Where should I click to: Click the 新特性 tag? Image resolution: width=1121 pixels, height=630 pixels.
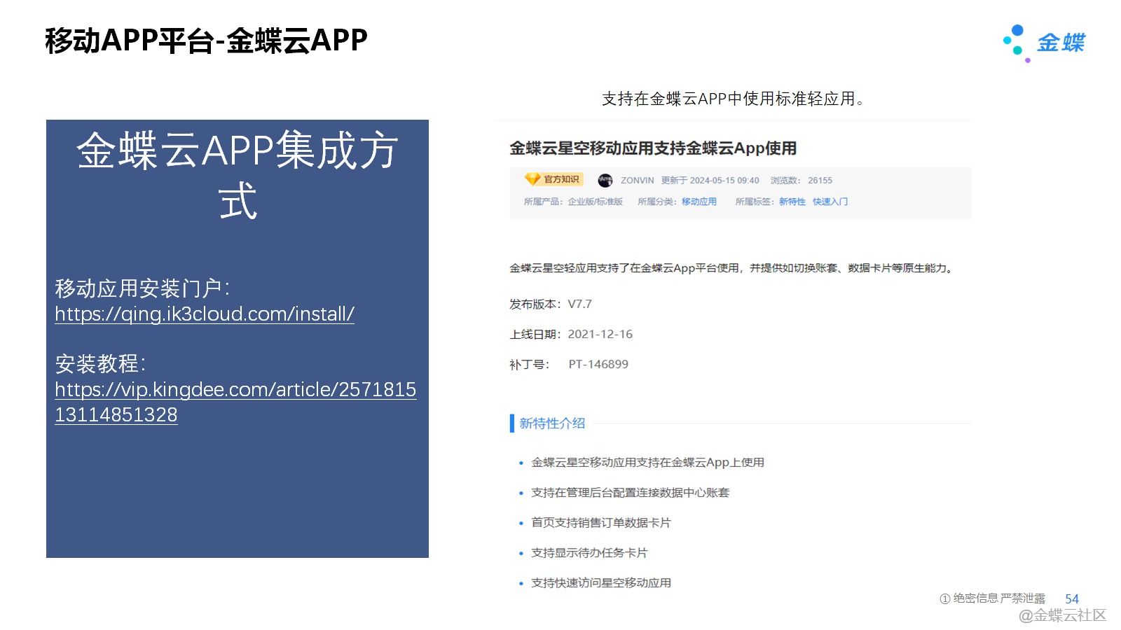click(x=792, y=202)
